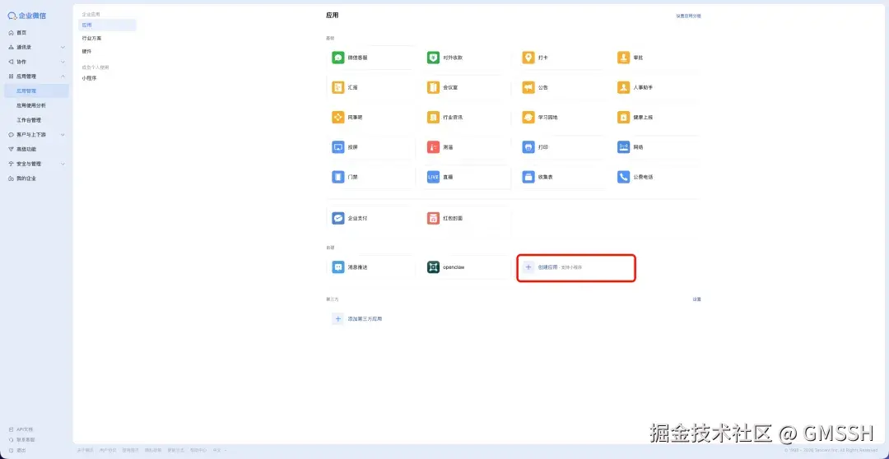
Task: Switch to the 应用 sub-tab
Action: click(107, 25)
